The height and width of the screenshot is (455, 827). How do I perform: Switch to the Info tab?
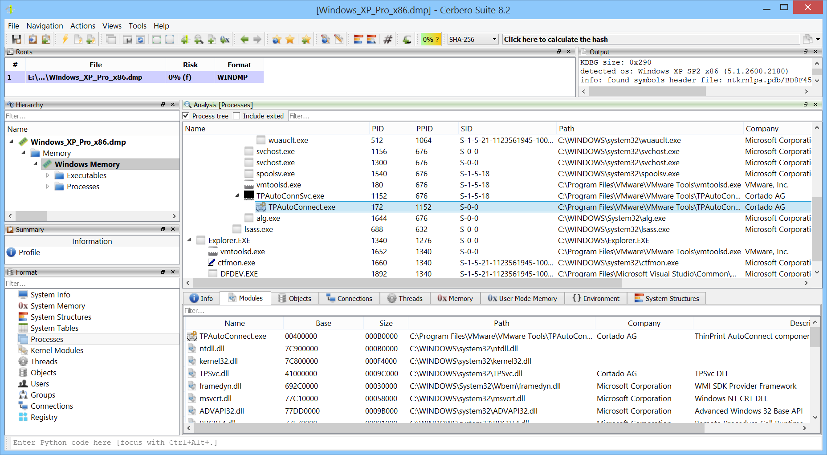pyautogui.click(x=201, y=298)
